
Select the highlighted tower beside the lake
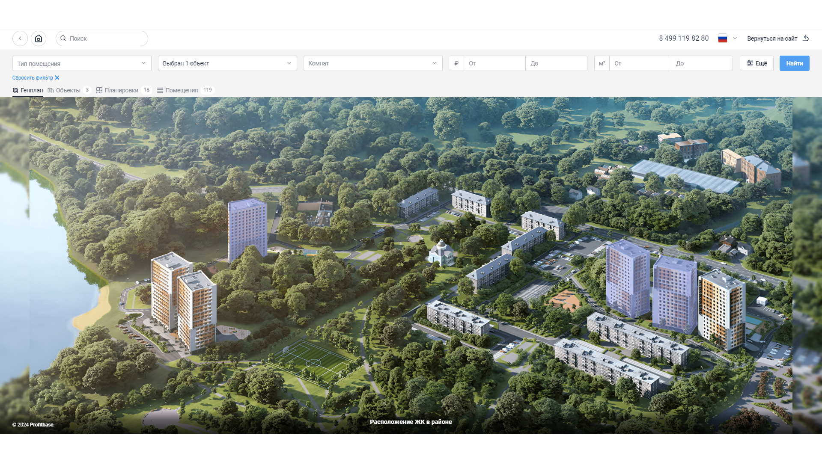tap(247, 230)
